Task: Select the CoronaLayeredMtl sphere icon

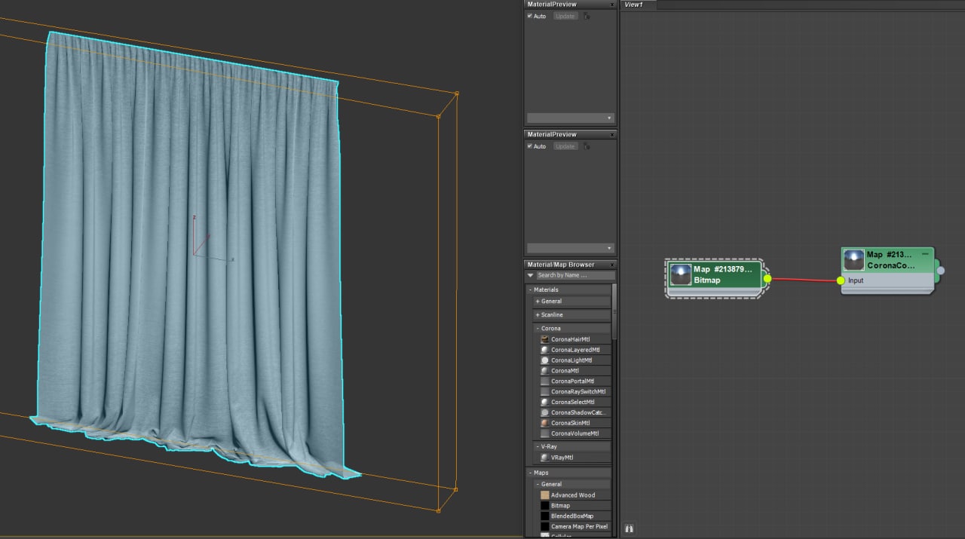Action: (545, 350)
